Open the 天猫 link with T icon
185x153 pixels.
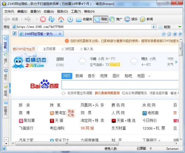click(57, 121)
